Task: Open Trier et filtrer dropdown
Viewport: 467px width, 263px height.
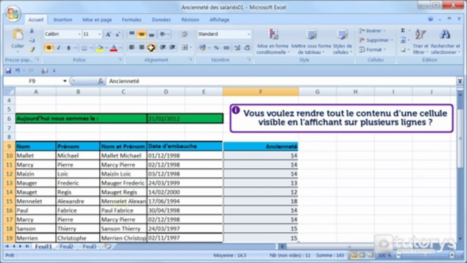Action: click(420, 42)
